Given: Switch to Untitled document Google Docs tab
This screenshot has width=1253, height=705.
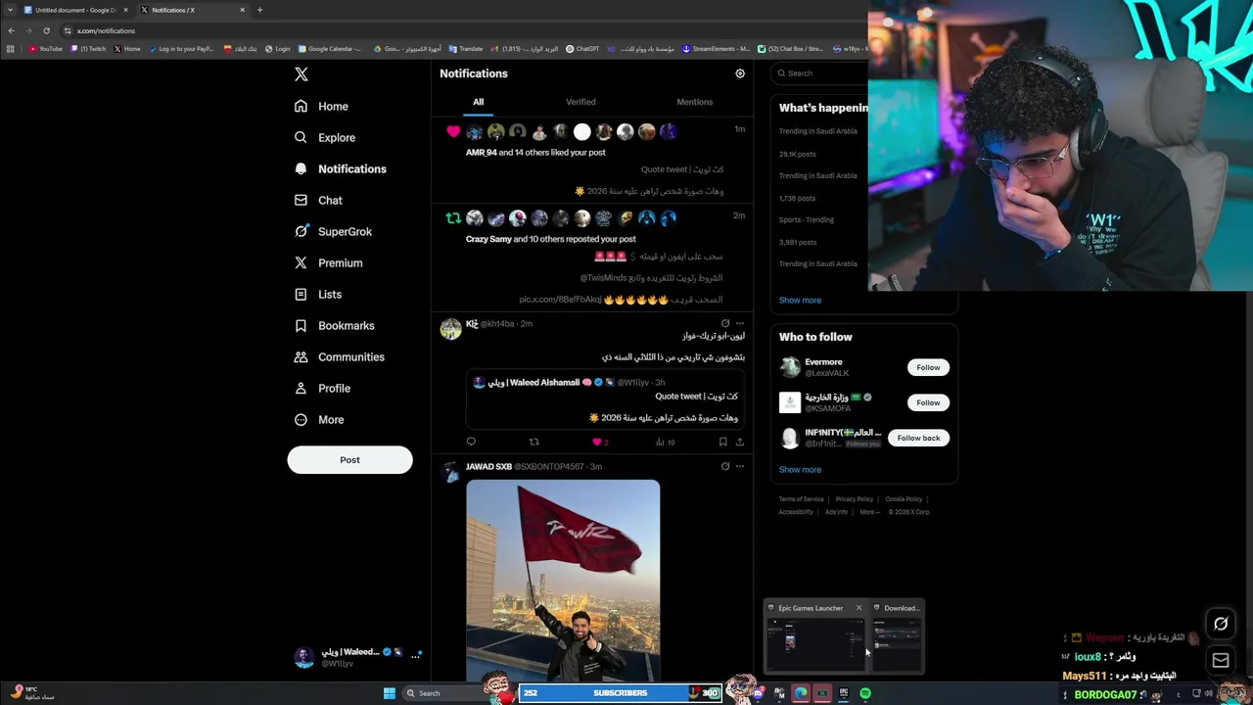Looking at the screenshot, I should 74,10.
